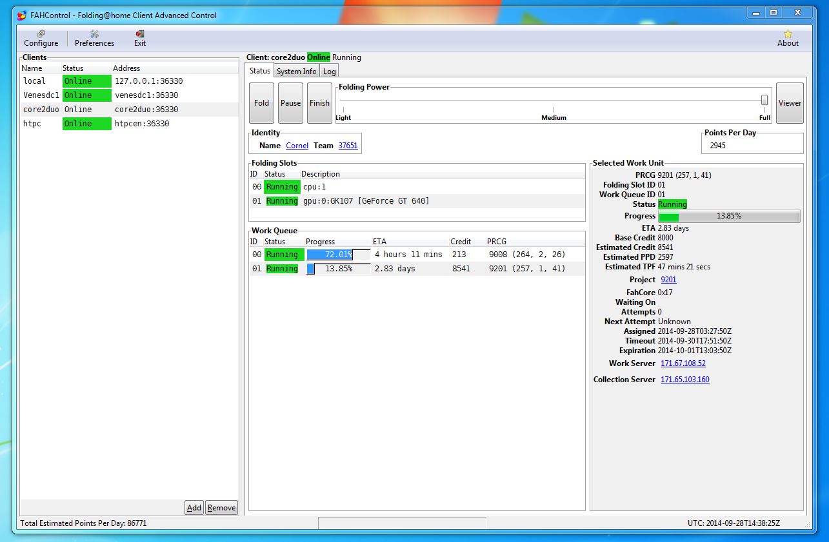829x542 pixels.
Task: Switch to the System Info tab
Action: pyautogui.click(x=297, y=72)
